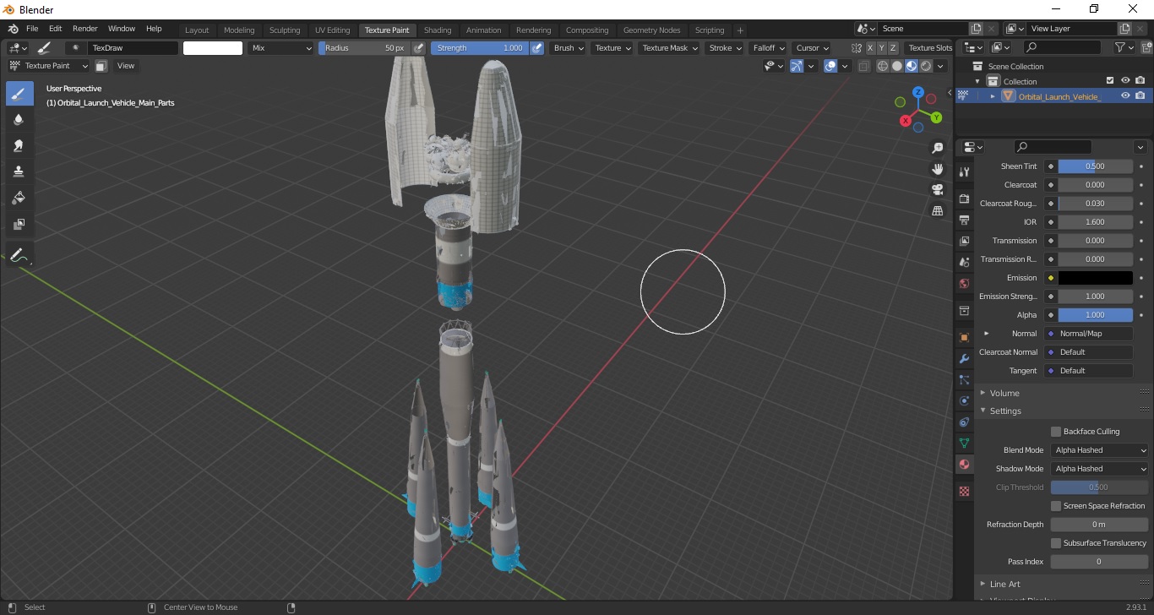Expand the Normal input row
This screenshot has width=1154, height=615.
(986, 334)
